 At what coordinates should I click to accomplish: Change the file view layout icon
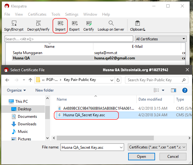point(156,90)
